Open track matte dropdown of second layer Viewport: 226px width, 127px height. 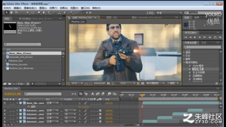70,111
